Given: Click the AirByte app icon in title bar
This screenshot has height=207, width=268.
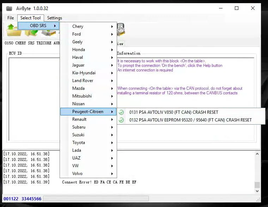Looking at the screenshot, I should (x=9, y=8).
